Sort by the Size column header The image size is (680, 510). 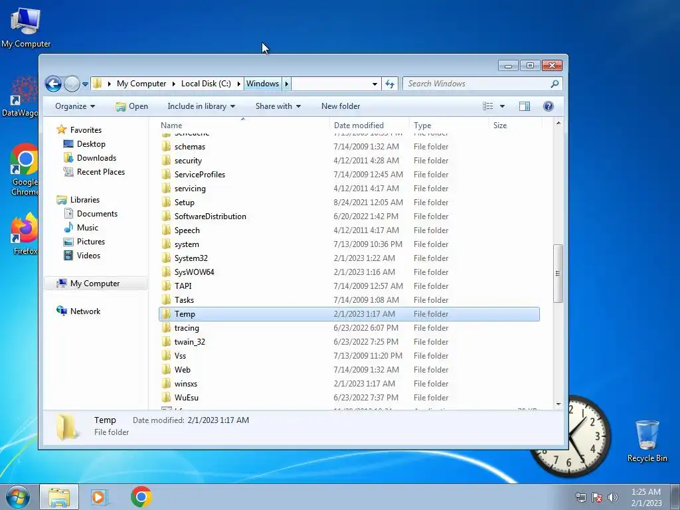(x=500, y=126)
